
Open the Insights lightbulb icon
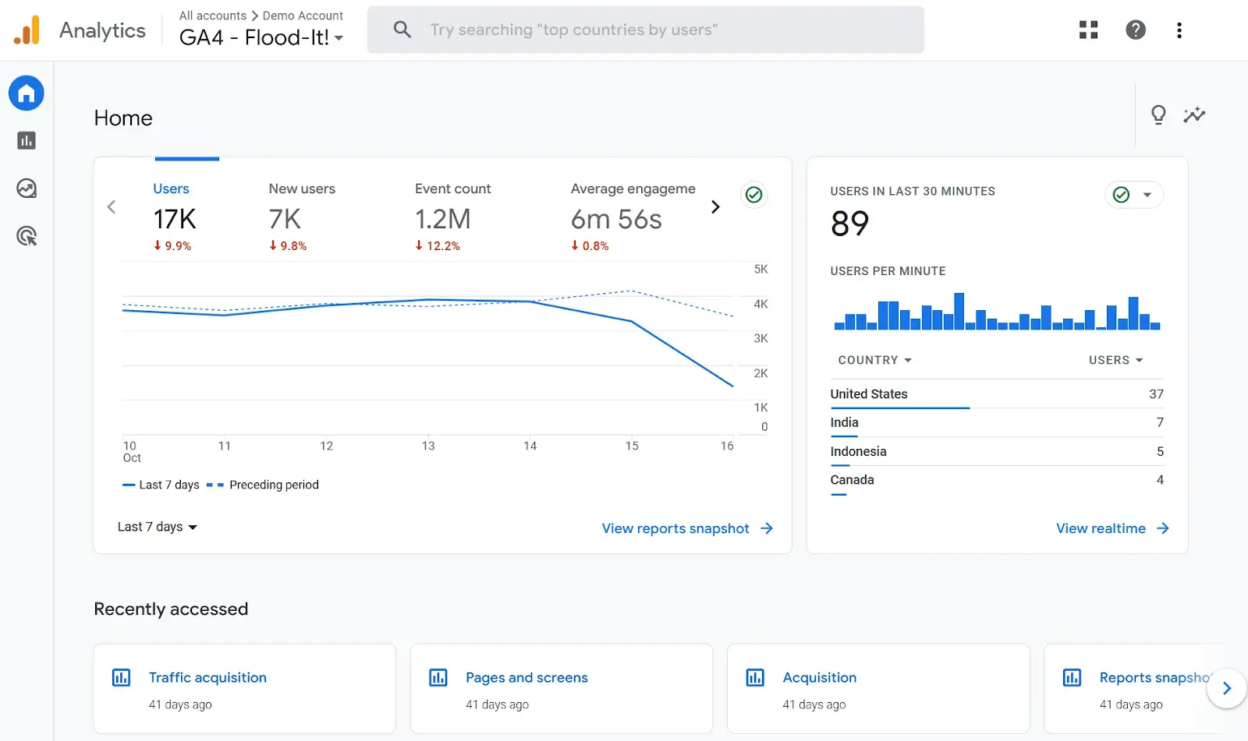[1159, 114]
